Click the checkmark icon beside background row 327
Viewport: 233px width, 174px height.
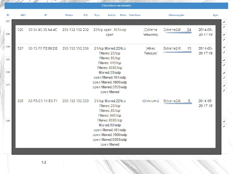click(x=224, y=85)
